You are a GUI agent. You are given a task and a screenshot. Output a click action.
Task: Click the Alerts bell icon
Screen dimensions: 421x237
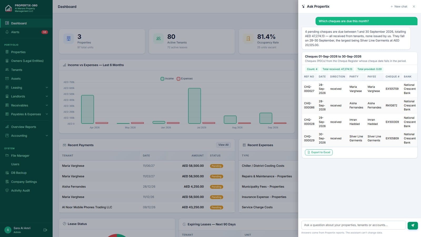[7, 32]
